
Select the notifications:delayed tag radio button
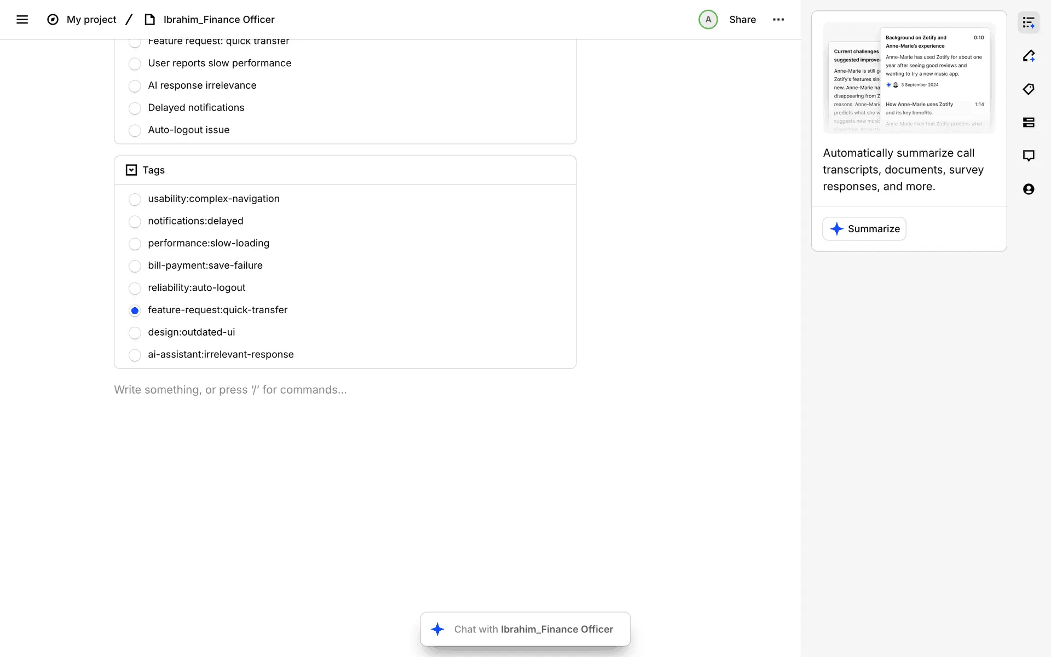point(135,222)
